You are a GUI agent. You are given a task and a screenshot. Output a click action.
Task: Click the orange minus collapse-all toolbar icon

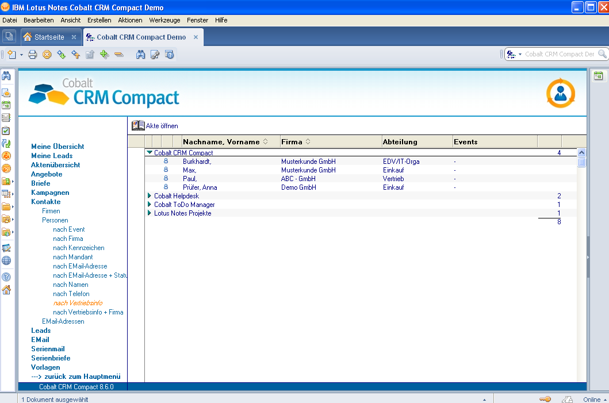coord(119,55)
